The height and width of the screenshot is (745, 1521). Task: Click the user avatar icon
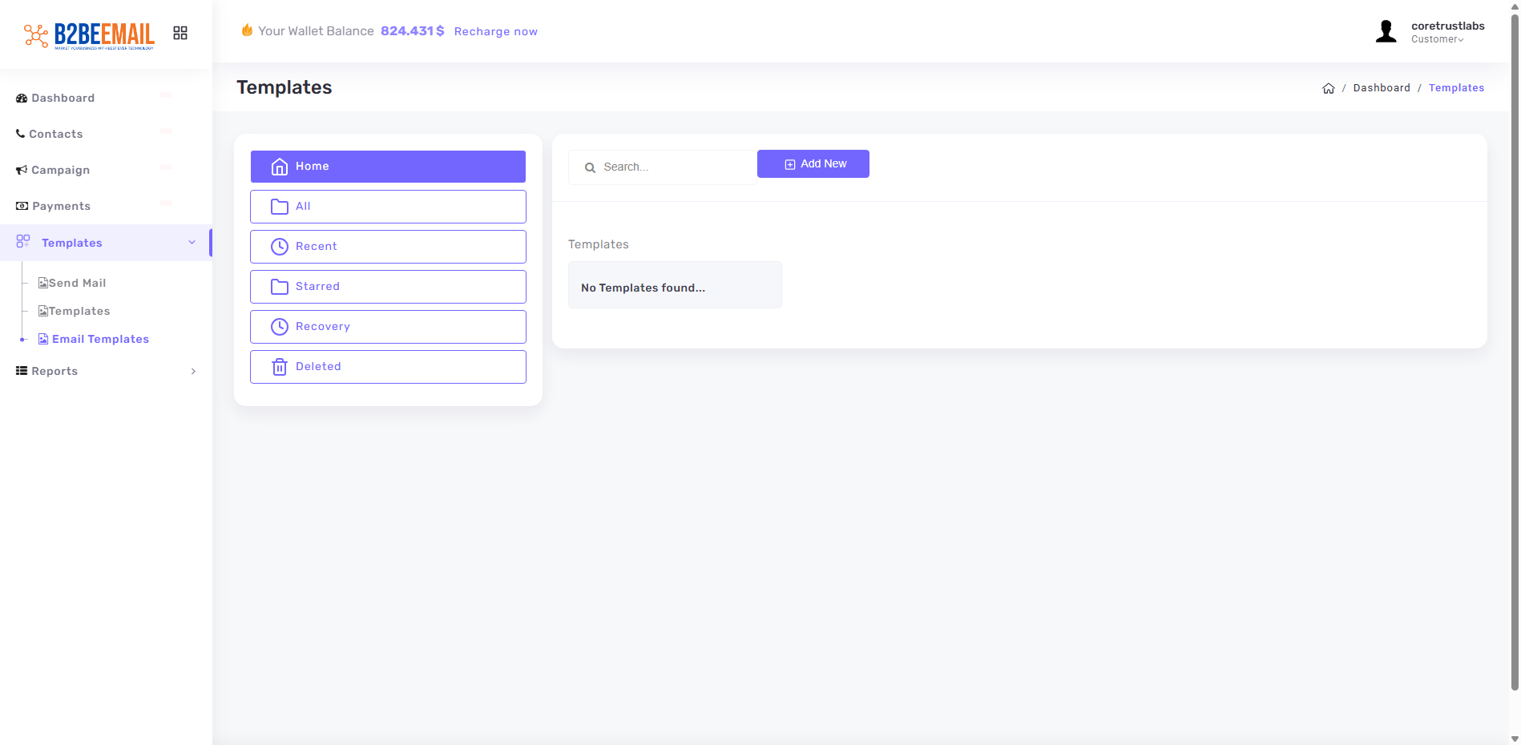pos(1386,32)
